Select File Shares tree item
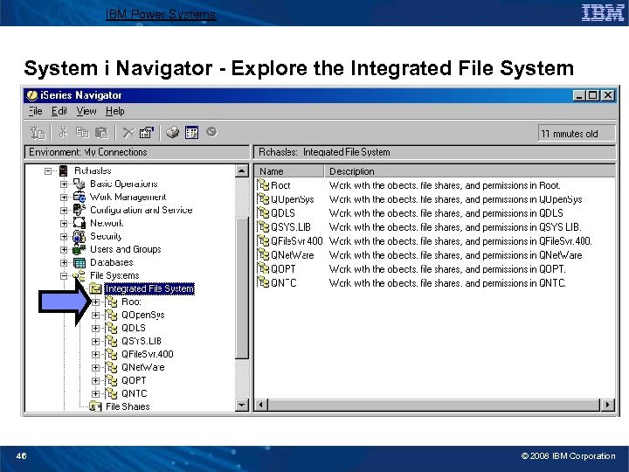Screen dimensions: 629x472 click(128, 406)
